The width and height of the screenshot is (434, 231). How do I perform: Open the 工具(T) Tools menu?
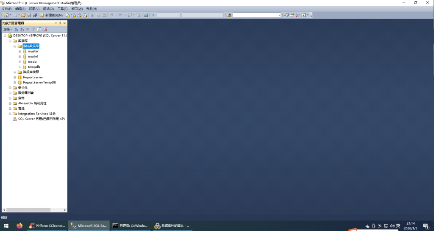tap(62, 8)
